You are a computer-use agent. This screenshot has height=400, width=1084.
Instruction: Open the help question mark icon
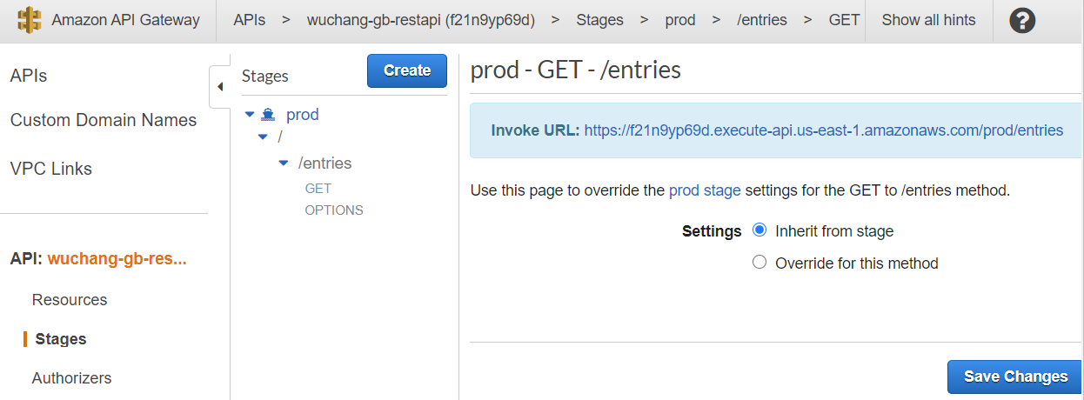pos(1022,20)
